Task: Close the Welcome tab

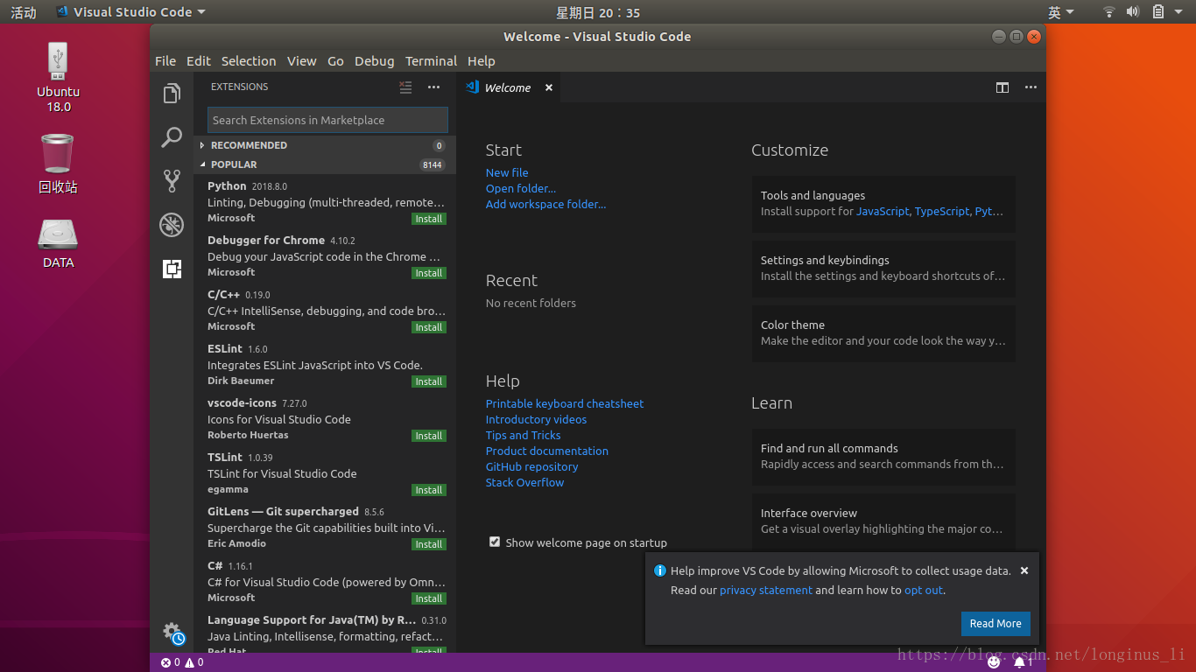Action: 549,87
